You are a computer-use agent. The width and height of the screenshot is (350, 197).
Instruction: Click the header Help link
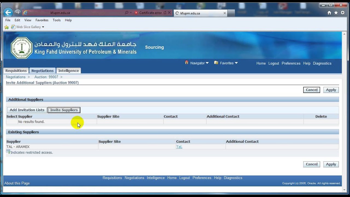coord(307,63)
